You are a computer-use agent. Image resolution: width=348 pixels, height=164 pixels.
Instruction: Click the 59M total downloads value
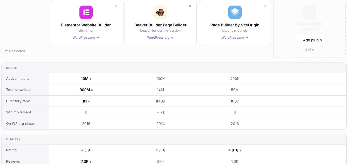point(235,90)
